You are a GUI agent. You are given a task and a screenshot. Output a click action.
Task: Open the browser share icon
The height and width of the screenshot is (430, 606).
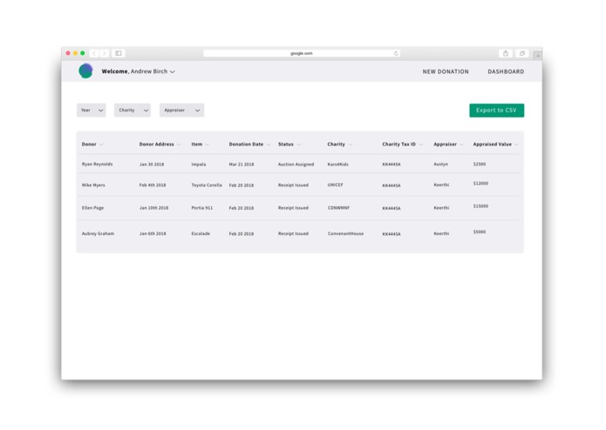point(506,53)
